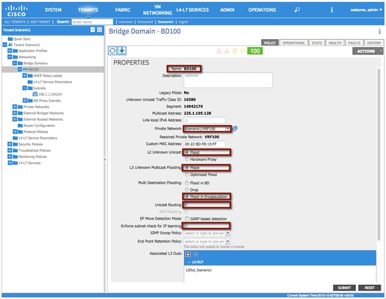Refresh the bridge domain policy view

(113, 51)
